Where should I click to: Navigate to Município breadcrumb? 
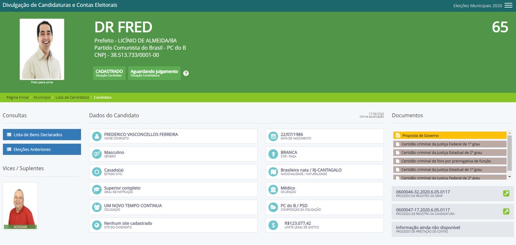(42, 97)
